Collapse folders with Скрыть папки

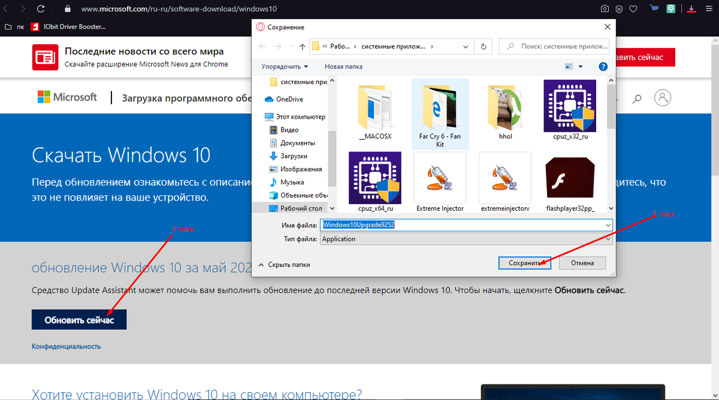284,264
